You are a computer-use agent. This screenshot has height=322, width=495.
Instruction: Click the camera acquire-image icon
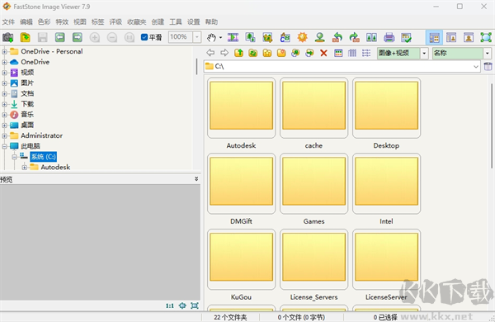tap(8, 37)
